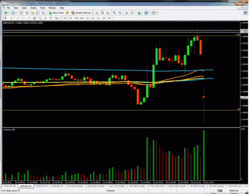The image size is (250, 194).
Task: Toggle the MN timeframe button
Action: tap(109, 18)
